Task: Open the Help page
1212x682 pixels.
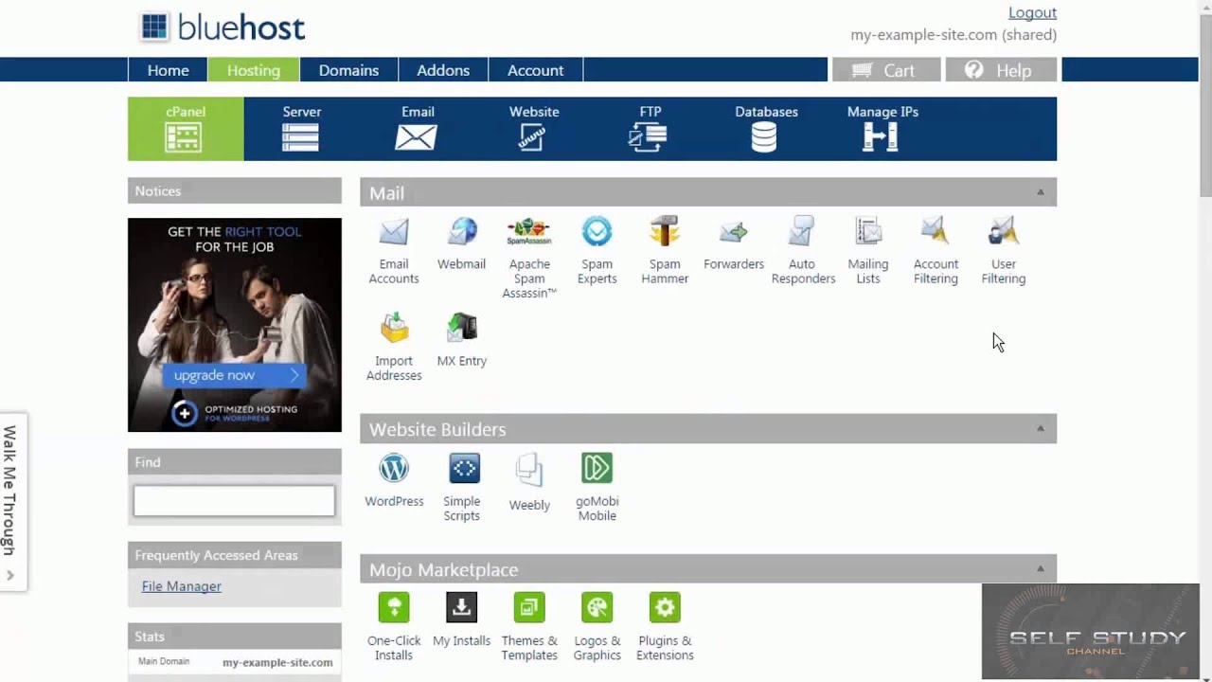Action: point(1003,70)
